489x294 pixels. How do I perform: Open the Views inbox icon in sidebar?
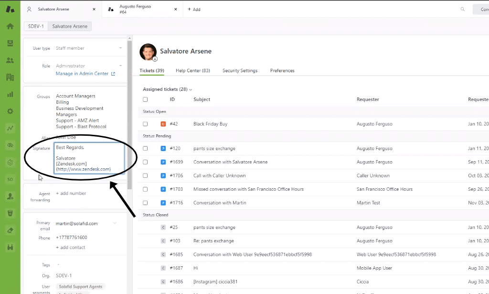(x=10, y=43)
